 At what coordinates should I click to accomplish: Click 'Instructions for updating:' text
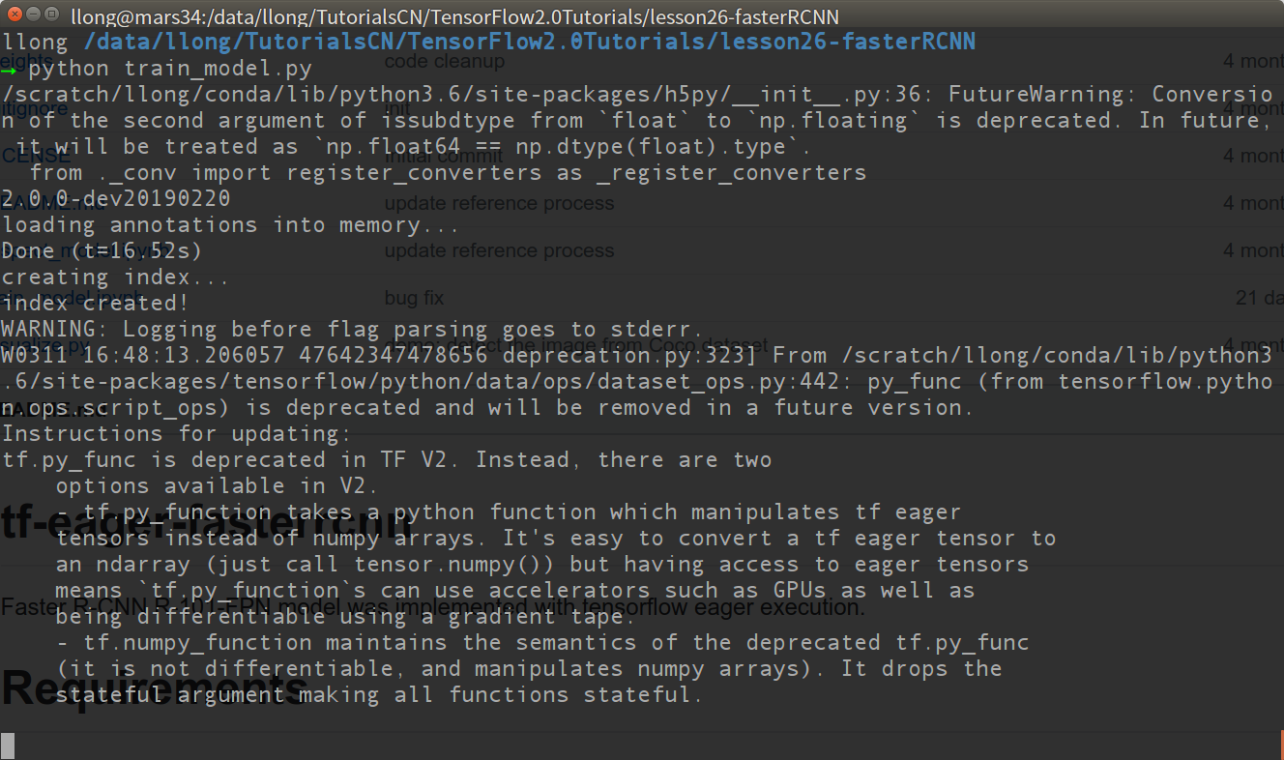click(x=177, y=434)
